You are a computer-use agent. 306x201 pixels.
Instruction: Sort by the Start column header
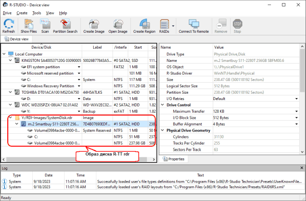tap(138, 47)
